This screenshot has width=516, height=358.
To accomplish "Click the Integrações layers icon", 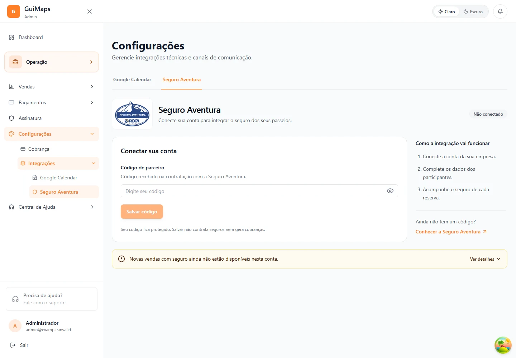I will pyautogui.click(x=23, y=163).
